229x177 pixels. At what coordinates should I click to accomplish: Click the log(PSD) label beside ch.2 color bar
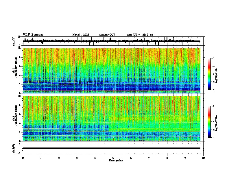(216, 123)
